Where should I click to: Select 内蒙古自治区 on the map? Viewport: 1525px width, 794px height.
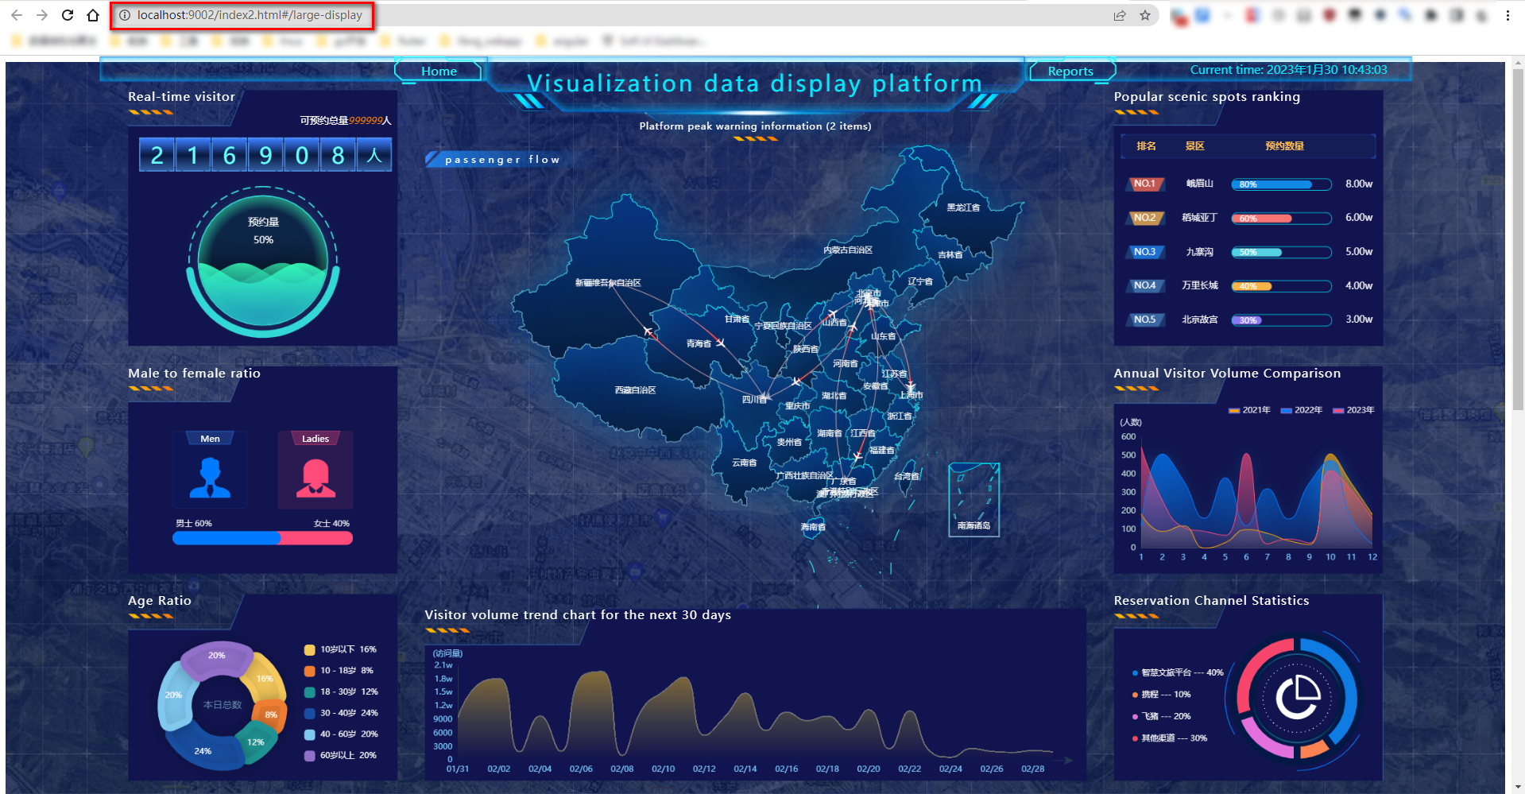pos(848,250)
